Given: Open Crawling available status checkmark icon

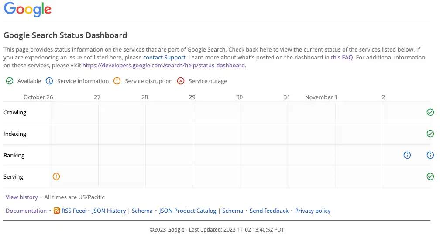Looking at the screenshot, I should (430, 112).
